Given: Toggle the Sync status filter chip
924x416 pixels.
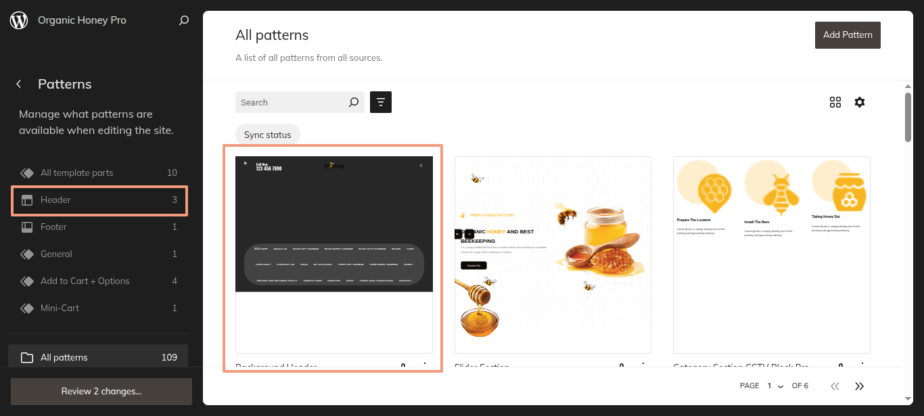Looking at the screenshot, I should click(267, 135).
